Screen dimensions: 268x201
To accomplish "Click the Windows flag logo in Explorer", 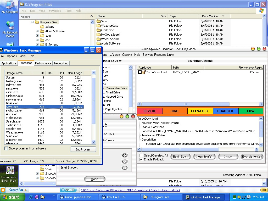I will pyautogui.click(x=261, y=10).
